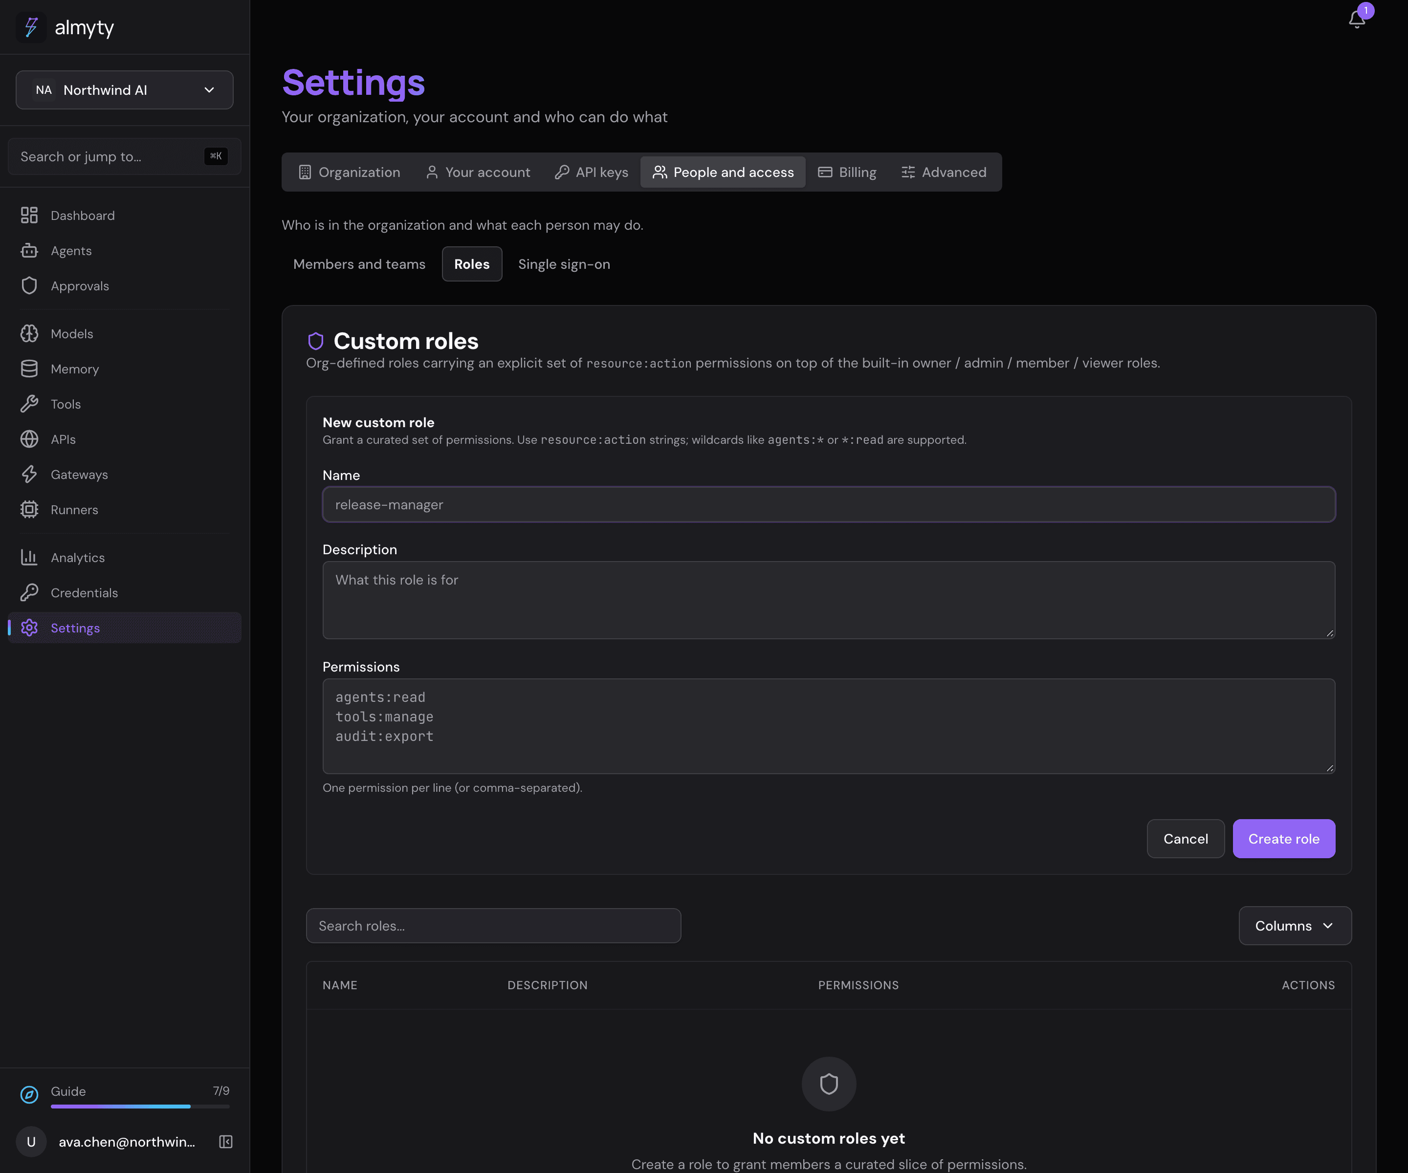Screen dimensions: 1408x1173
Task: Go to Agents in the sidebar
Action: pos(125,251)
